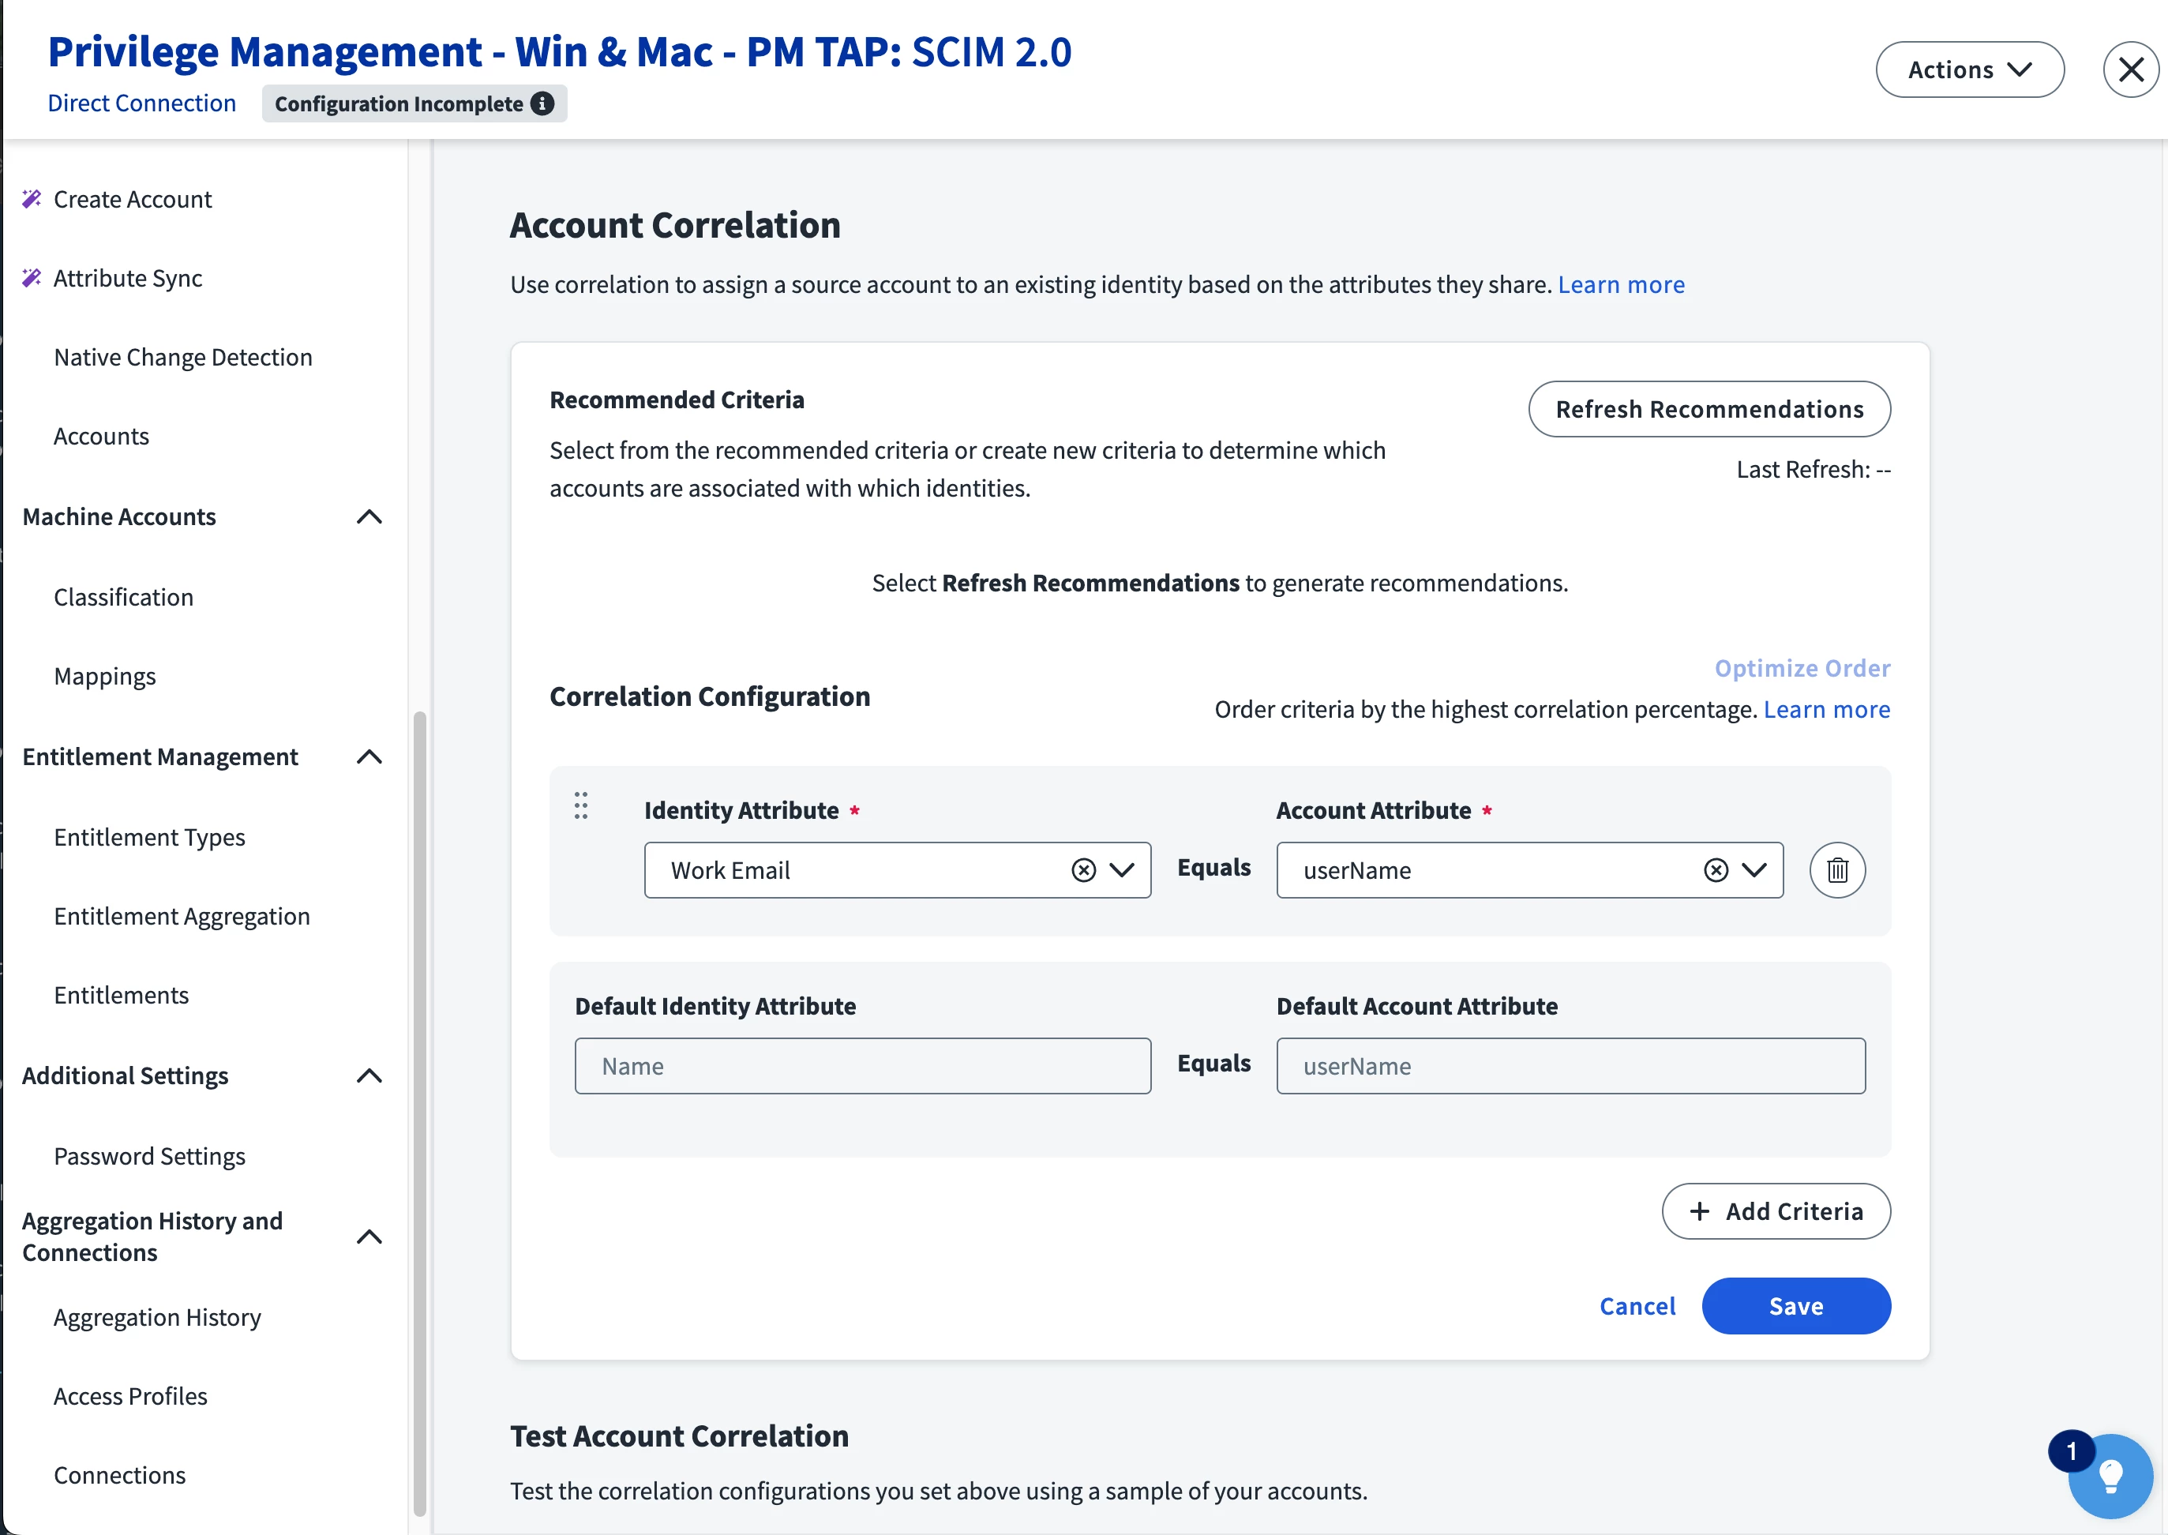Grab the criteria row drag handle
The height and width of the screenshot is (1535, 2168).
(580, 805)
